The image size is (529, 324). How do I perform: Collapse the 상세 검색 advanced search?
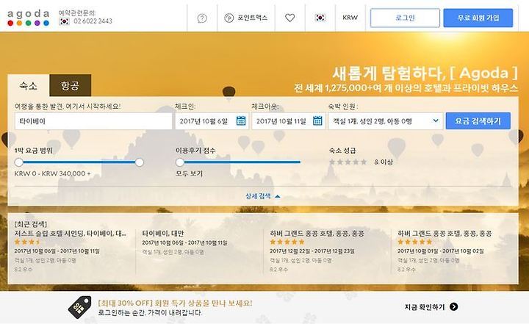tap(263, 196)
